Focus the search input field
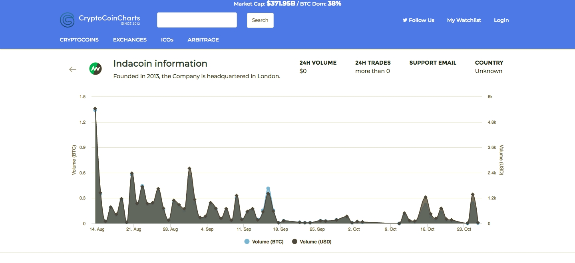This screenshot has height=263, width=575. 197,20
